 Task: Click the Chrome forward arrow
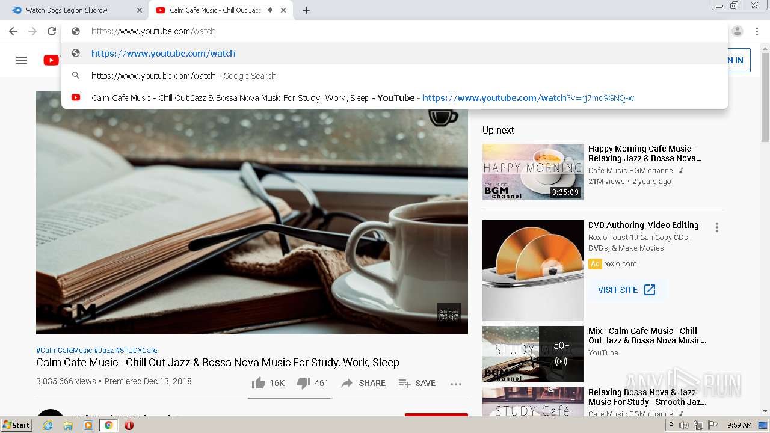pos(32,31)
